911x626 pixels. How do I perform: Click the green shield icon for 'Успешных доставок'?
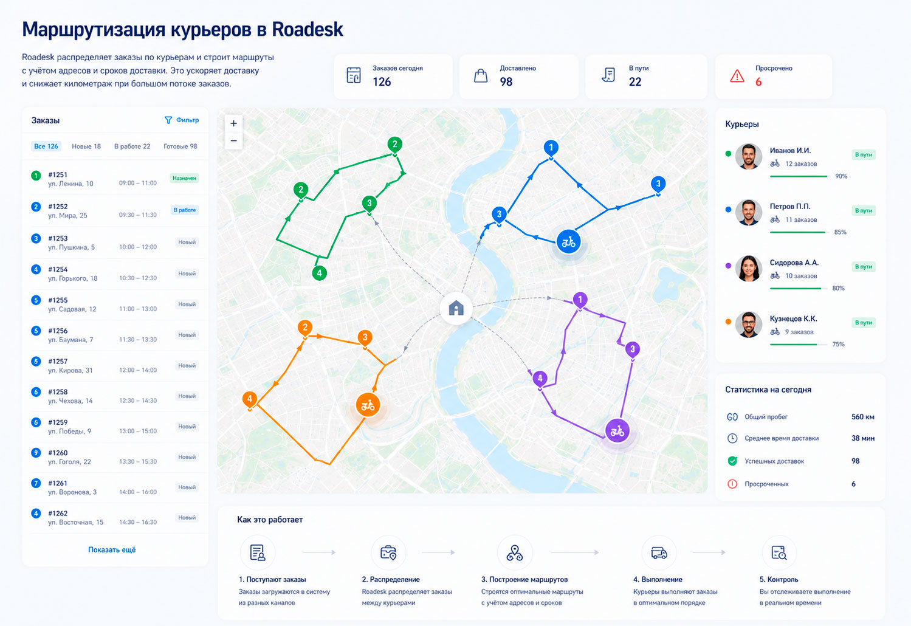pyautogui.click(x=732, y=461)
